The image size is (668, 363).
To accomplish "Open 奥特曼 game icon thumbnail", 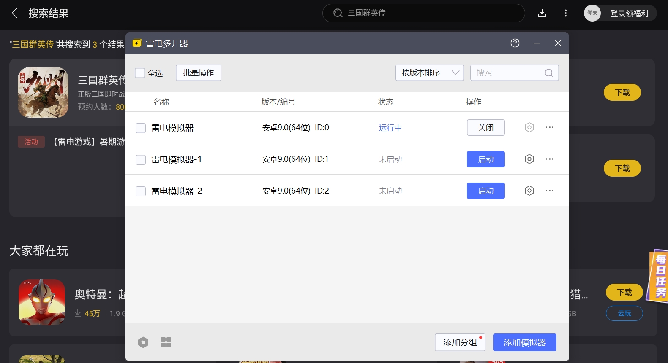I will pyautogui.click(x=42, y=302).
